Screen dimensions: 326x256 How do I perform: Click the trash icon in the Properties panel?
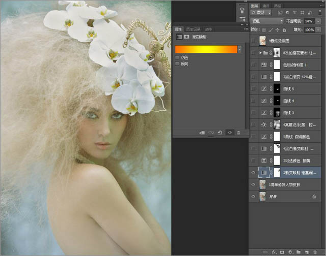[x=238, y=132]
